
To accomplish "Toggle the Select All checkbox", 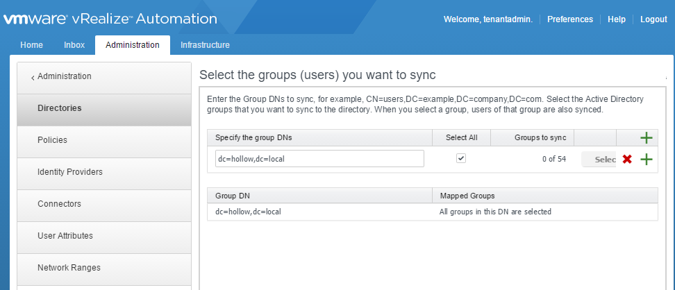I will (x=460, y=159).
